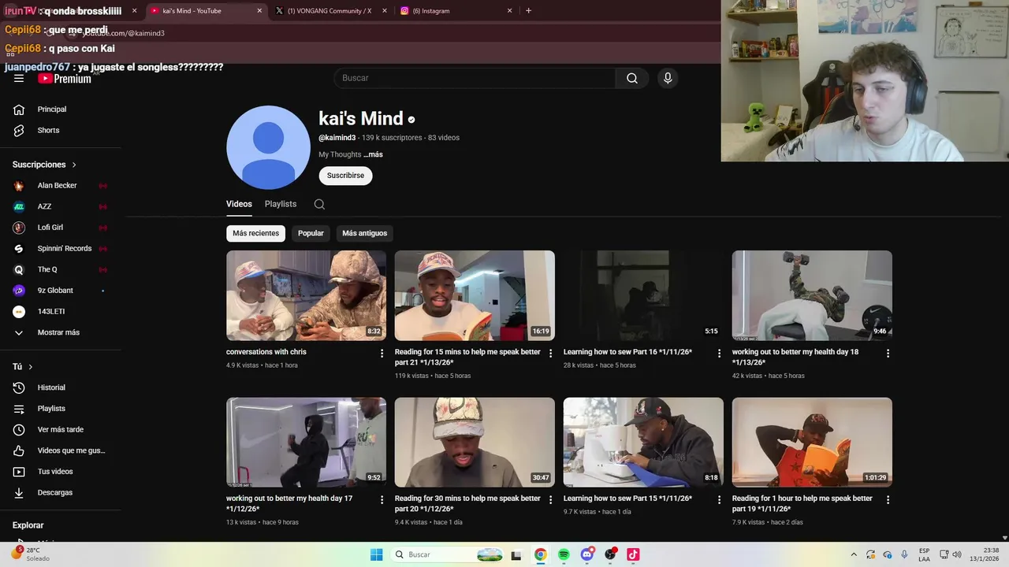Open Descargas in the sidebar

(x=55, y=492)
